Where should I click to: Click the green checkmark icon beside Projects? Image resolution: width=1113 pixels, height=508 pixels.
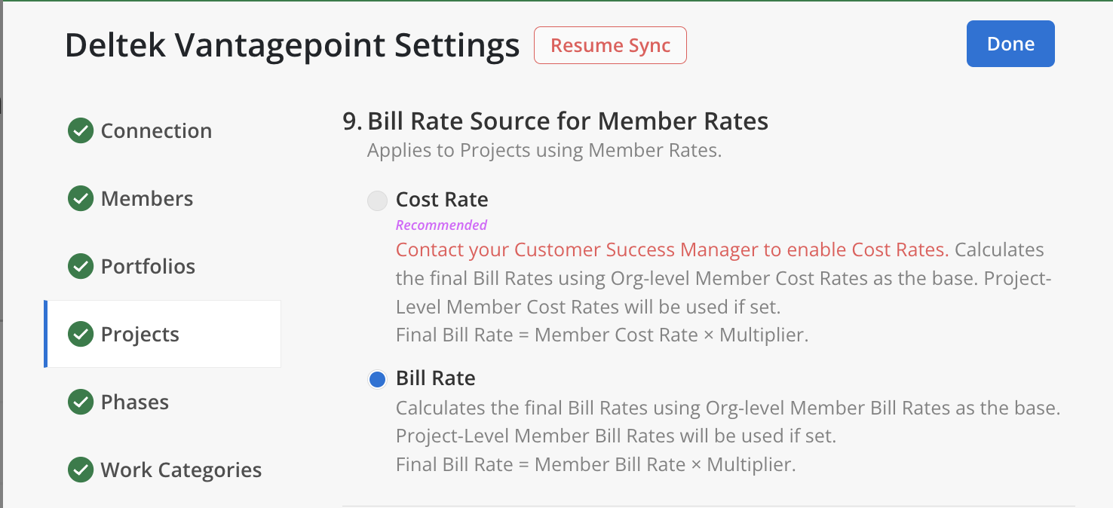81,334
